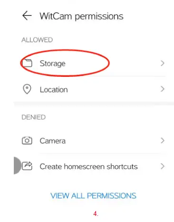Image resolution: width=174 pixels, height=222 pixels.
Task: Tap the camera icon in the Denied list
Action: click(x=27, y=140)
